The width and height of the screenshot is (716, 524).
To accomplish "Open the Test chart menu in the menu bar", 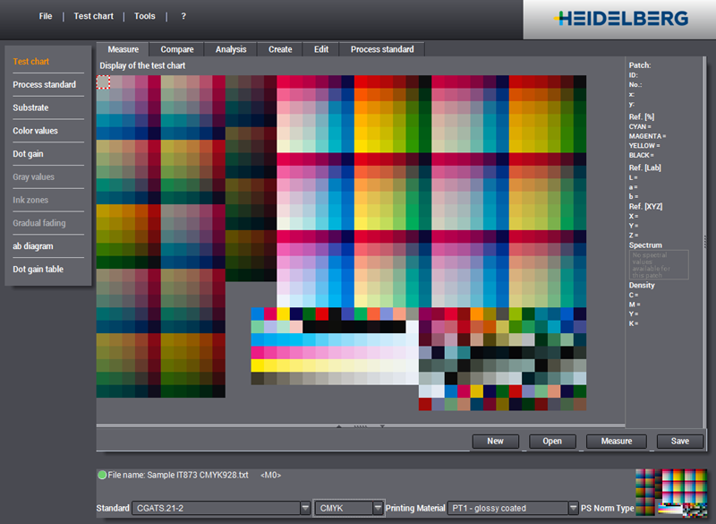I will [94, 16].
